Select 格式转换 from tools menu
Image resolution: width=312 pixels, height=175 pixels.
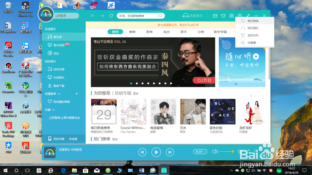click(x=255, y=21)
